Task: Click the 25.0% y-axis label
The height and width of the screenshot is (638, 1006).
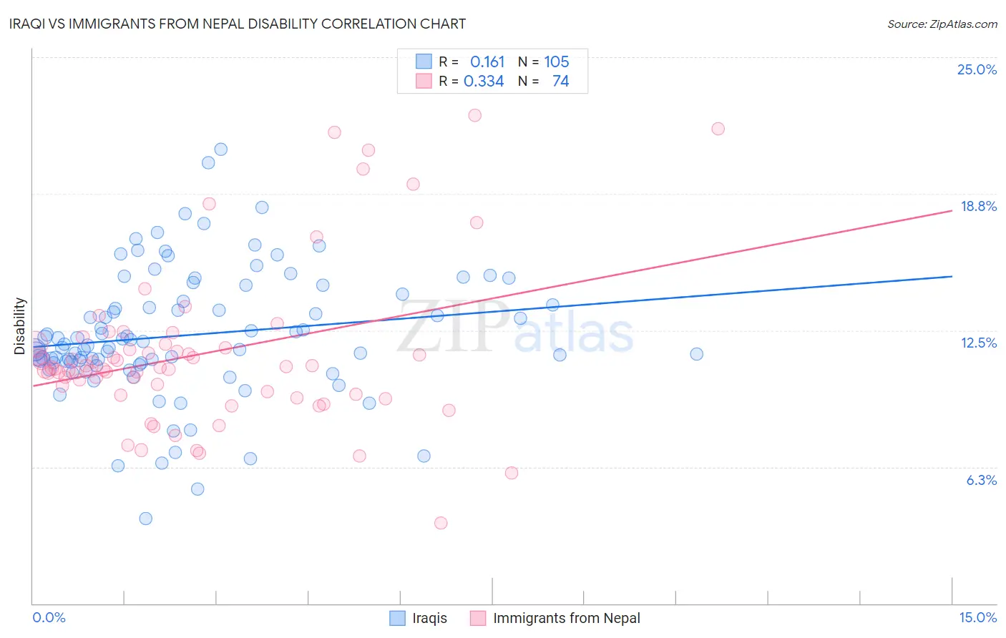Action: 977,69
